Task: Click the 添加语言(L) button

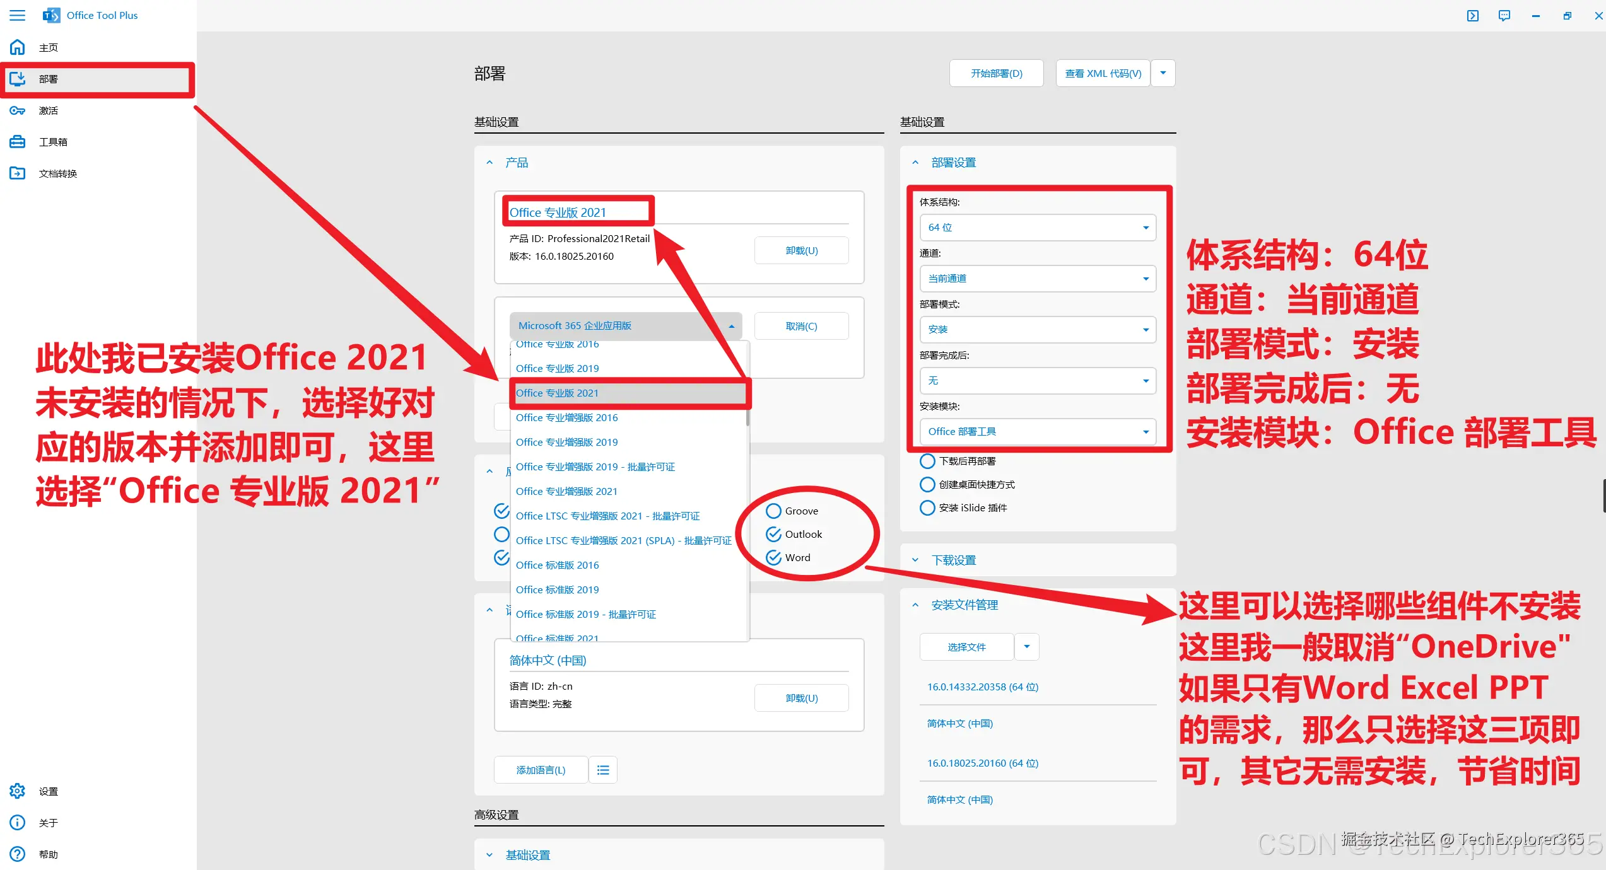Action: (541, 770)
